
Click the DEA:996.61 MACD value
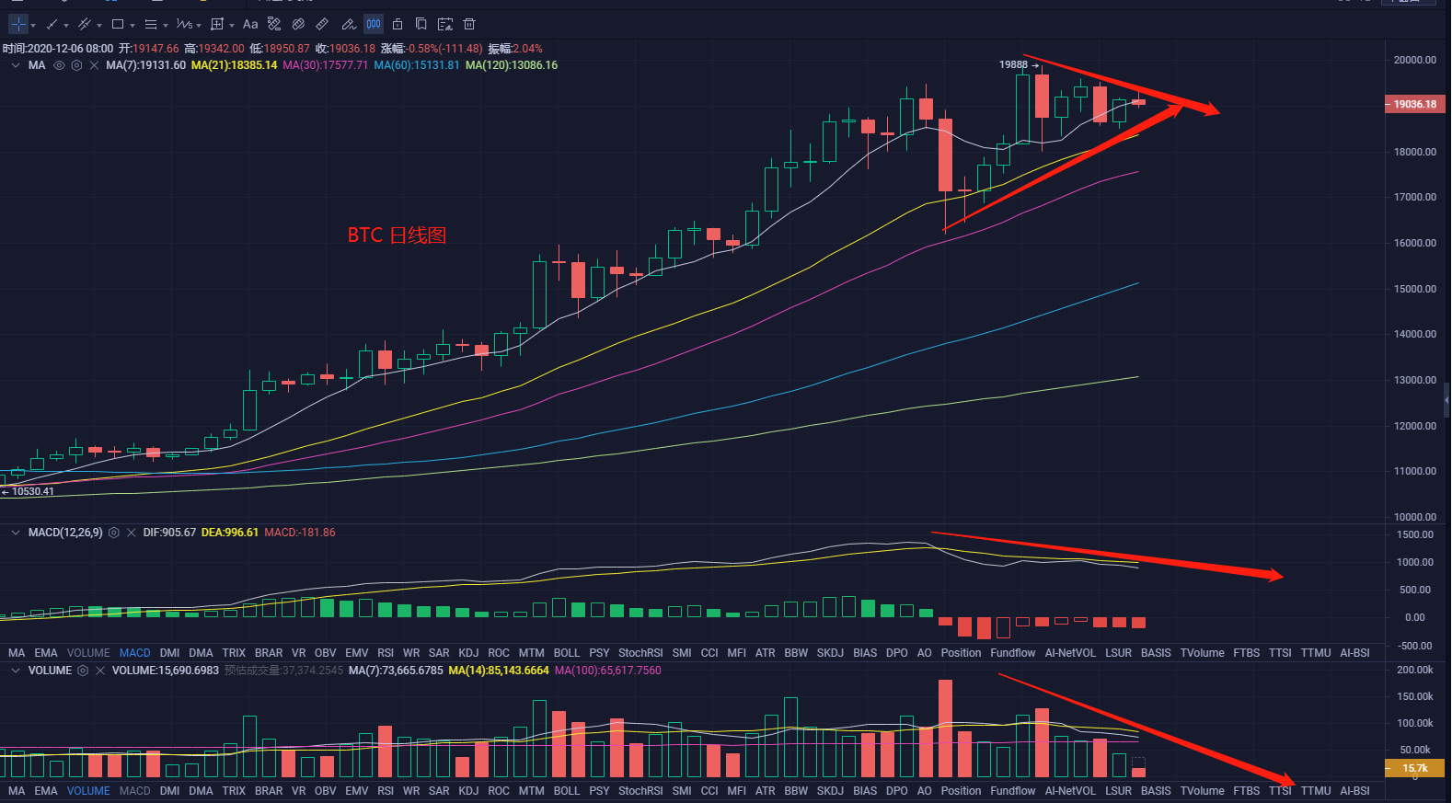tap(230, 533)
